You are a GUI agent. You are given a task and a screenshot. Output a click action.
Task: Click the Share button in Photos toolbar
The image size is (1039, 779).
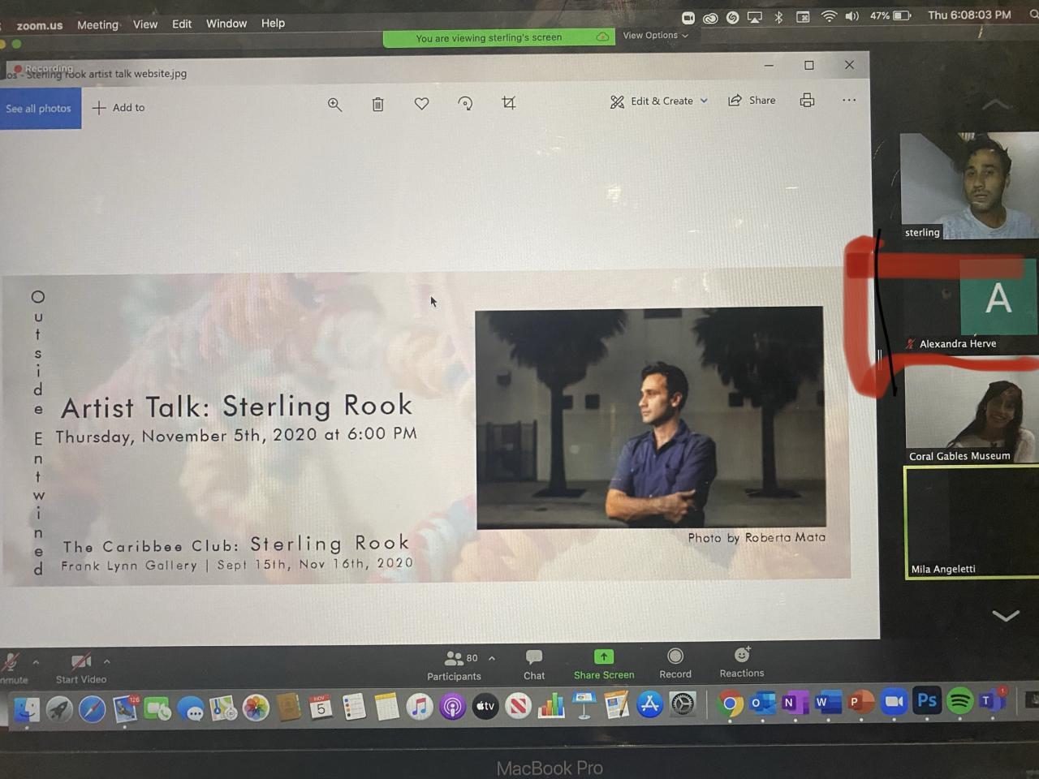(x=752, y=100)
